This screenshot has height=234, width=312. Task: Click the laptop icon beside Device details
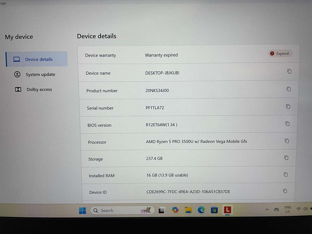coord(17,59)
